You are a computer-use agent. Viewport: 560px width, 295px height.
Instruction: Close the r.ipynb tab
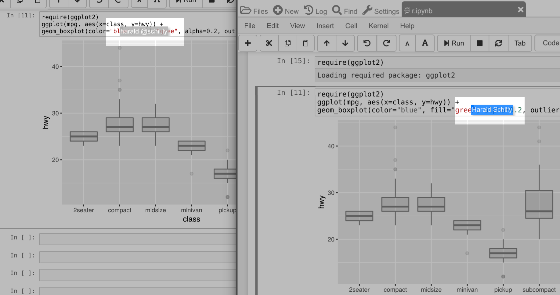pyautogui.click(x=521, y=10)
